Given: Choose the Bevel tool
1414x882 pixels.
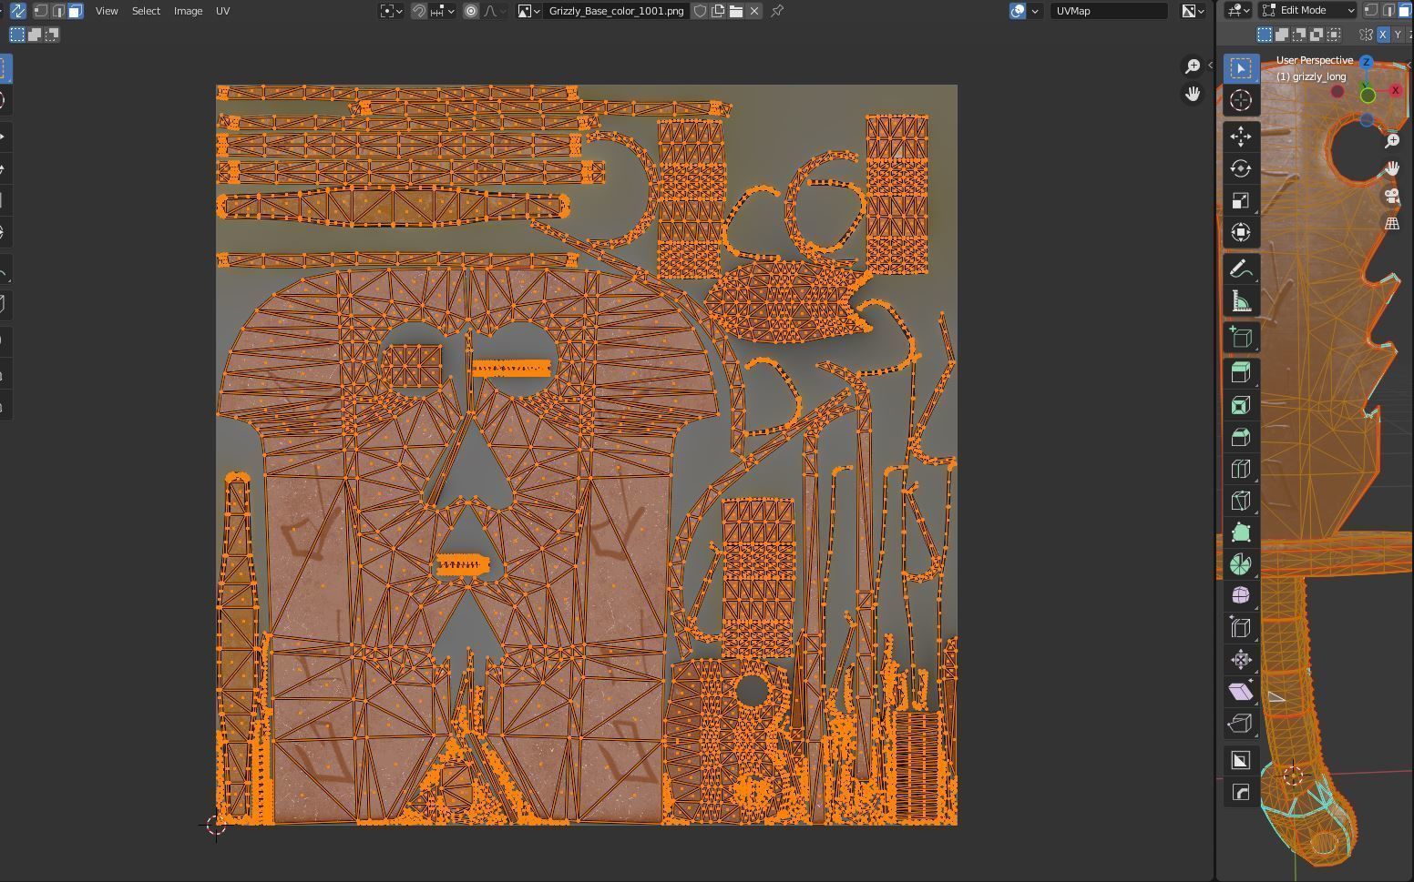Looking at the screenshot, I should [1241, 437].
